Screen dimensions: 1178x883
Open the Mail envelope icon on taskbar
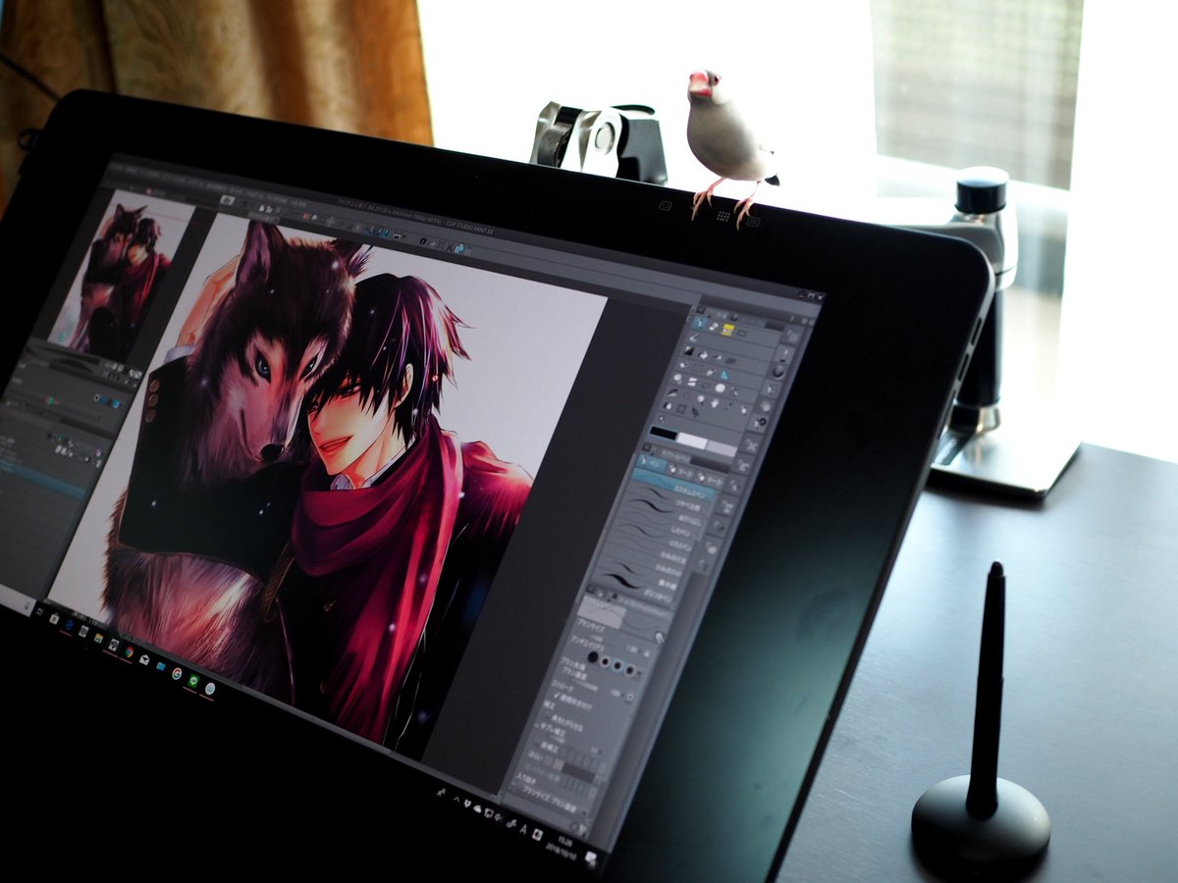[x=144, y=659]
